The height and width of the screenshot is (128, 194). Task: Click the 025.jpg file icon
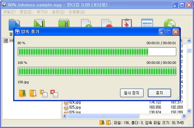click(66, 107)
